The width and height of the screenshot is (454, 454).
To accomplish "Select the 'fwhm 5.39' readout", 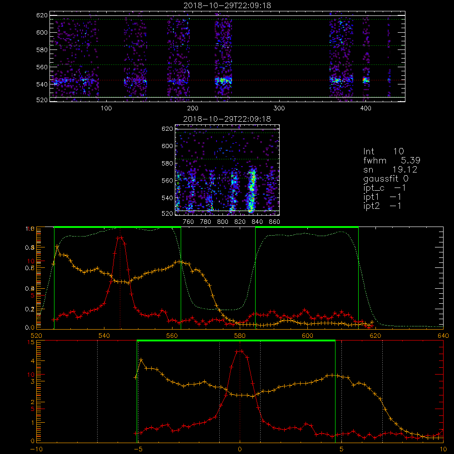I will 392,160.
